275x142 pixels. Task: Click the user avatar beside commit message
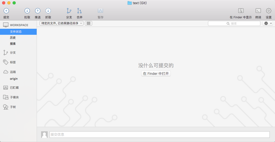click(x=44, y=134)
